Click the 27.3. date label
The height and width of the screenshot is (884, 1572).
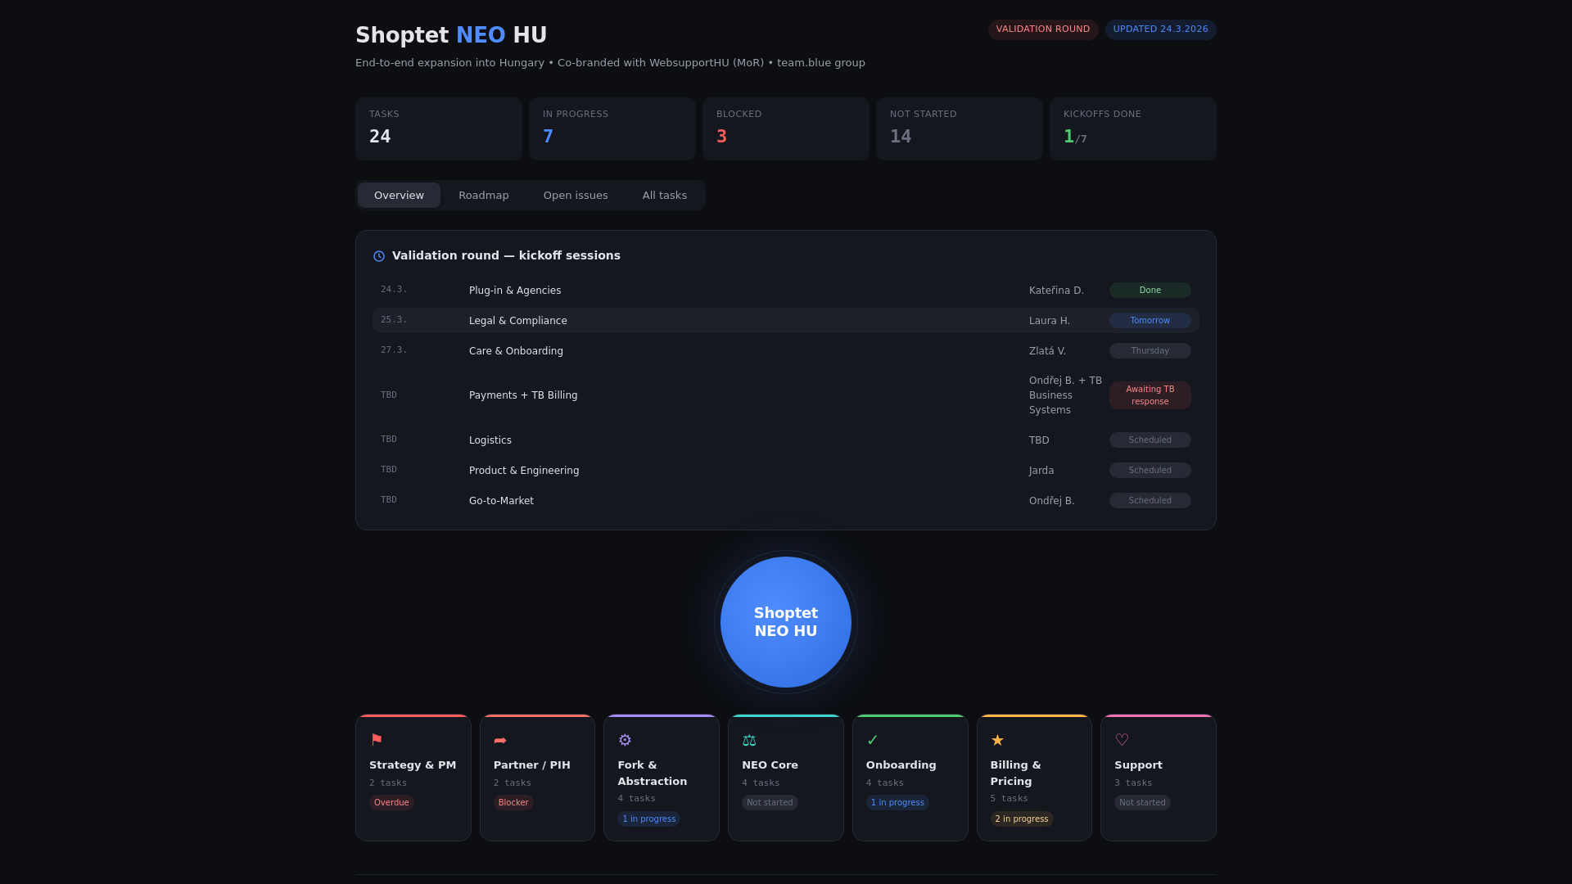point(394,350)
